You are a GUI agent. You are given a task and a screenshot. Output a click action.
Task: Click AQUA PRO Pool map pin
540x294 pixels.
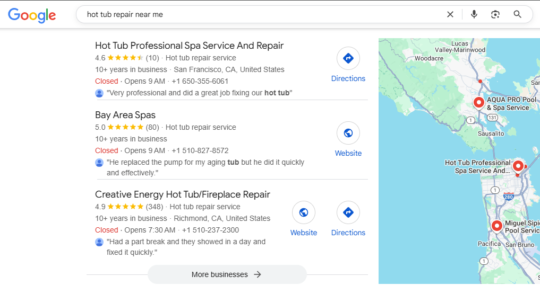[x=479, y=102]
